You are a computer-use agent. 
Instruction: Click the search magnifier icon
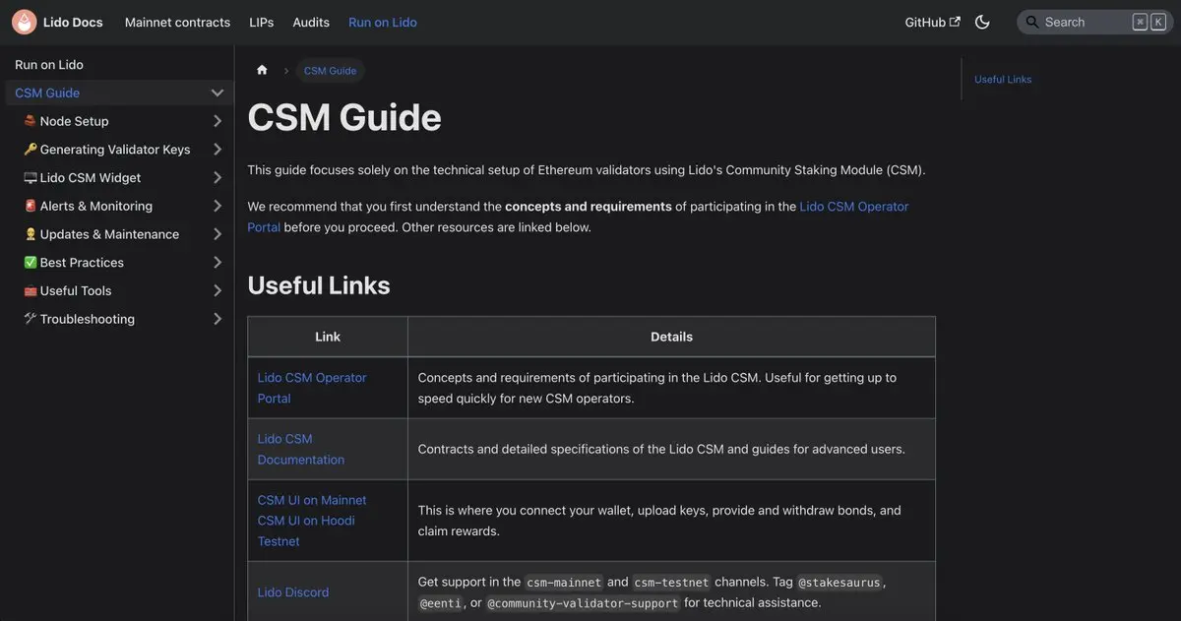(1032, 22)
